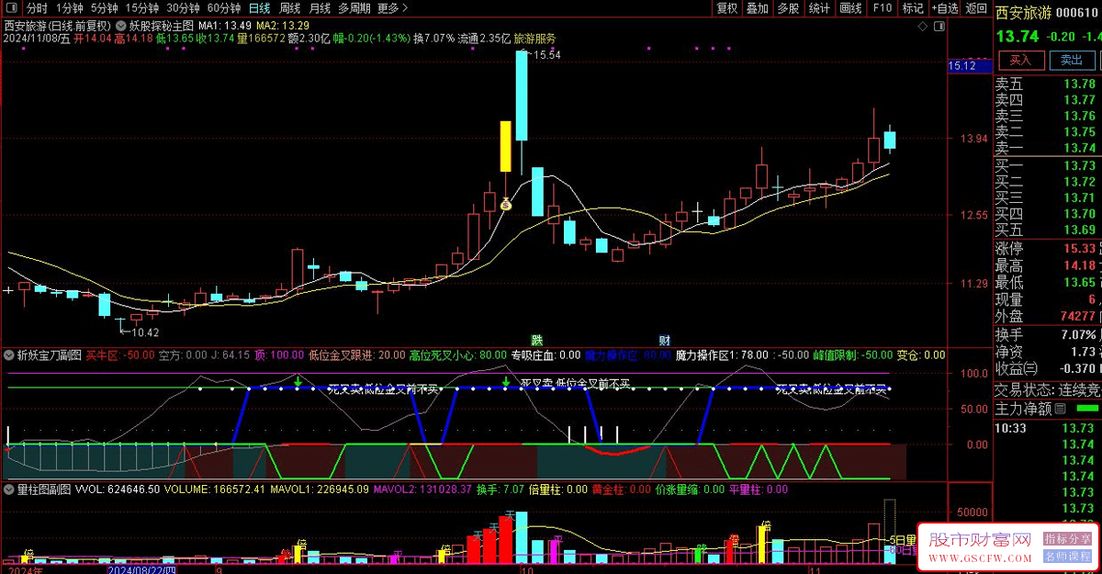Expand the 更多 more periods menu

coord(392,8)
